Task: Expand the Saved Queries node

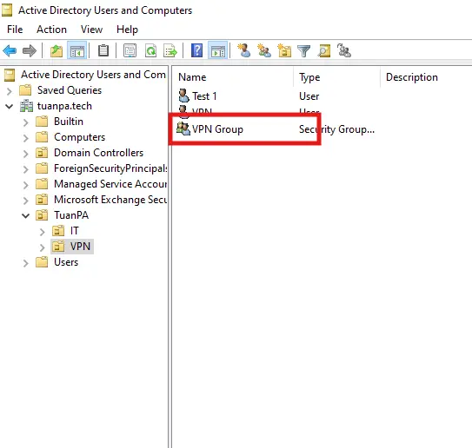Action: pos(10,91)
